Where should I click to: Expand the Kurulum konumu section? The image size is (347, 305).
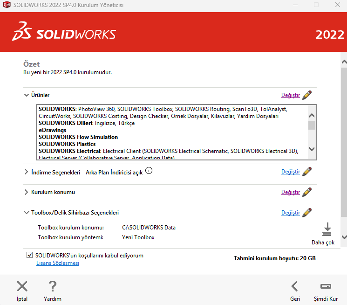click(x=27, y=192)
